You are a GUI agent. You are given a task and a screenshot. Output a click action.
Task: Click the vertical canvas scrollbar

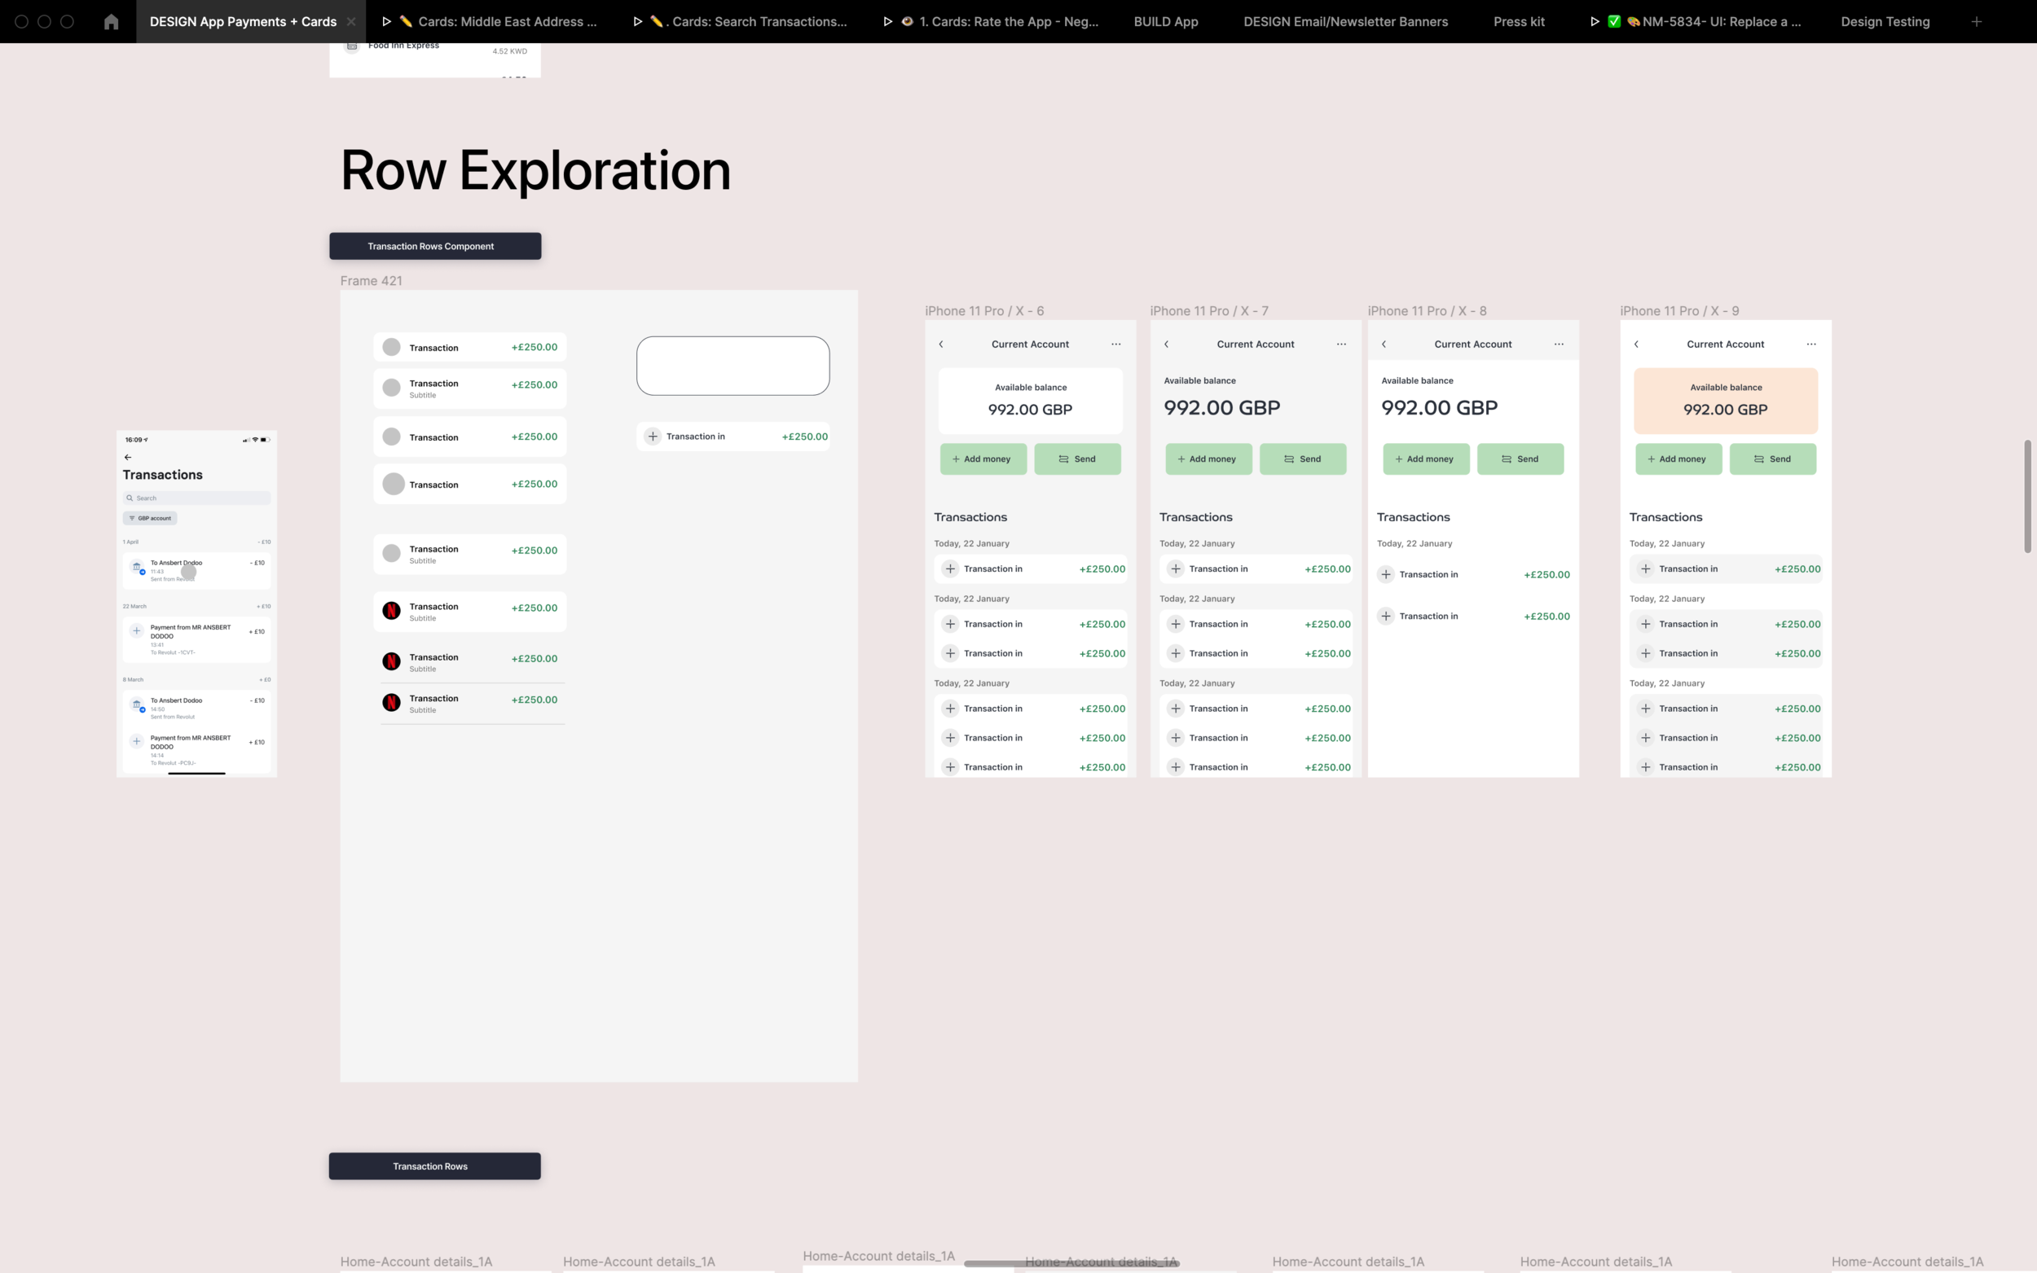tap(2027, 497)
